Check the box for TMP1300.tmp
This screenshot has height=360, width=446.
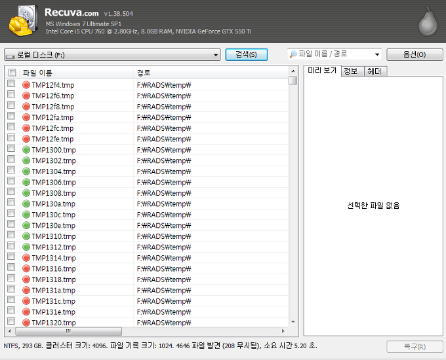11,148
